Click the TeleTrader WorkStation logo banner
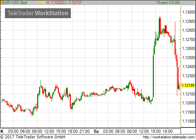Image resolution: width=196 pixels, height=140 pixels. [38, 13]
